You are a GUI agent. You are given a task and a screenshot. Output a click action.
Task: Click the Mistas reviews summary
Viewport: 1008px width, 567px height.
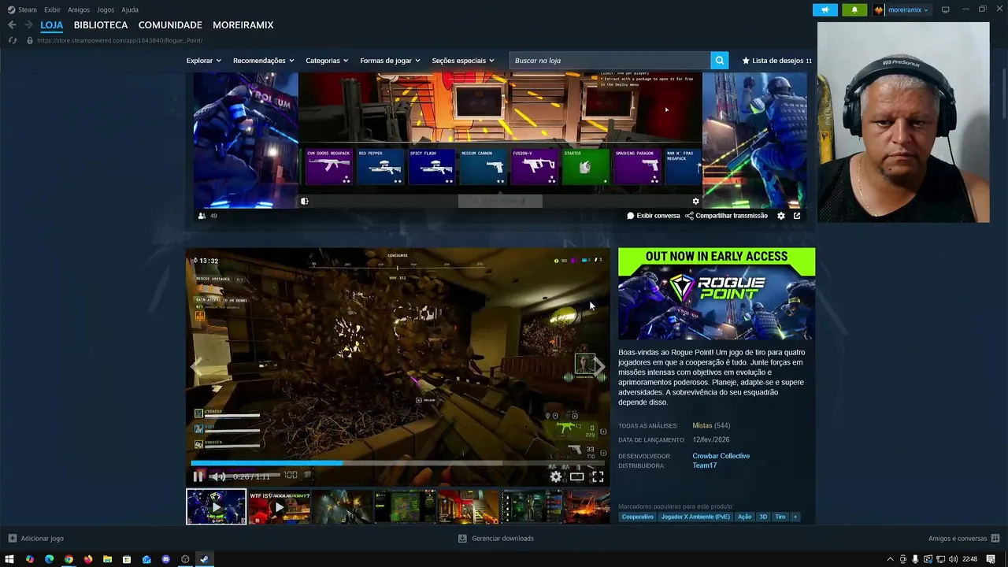point(702,426)
